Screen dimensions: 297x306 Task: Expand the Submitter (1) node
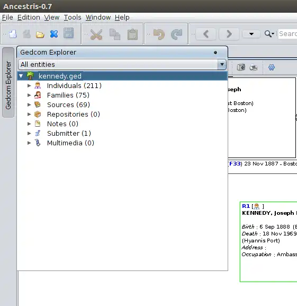pyautogui.click(x=29, y=133)
